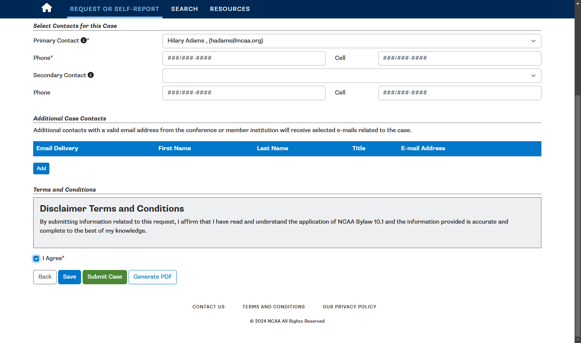The height and width of the screenshot is (343, 581).
Task: Click the Disclaimer Terms and Conditions heading
Action: point(112,209)
